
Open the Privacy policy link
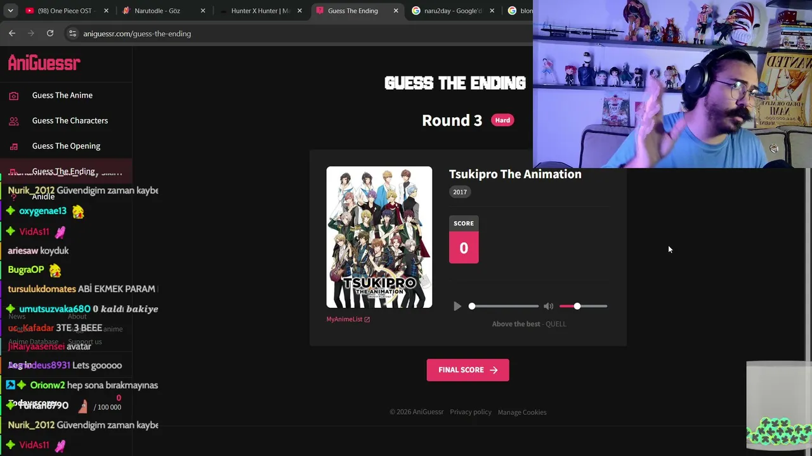[x=471, y=412]
